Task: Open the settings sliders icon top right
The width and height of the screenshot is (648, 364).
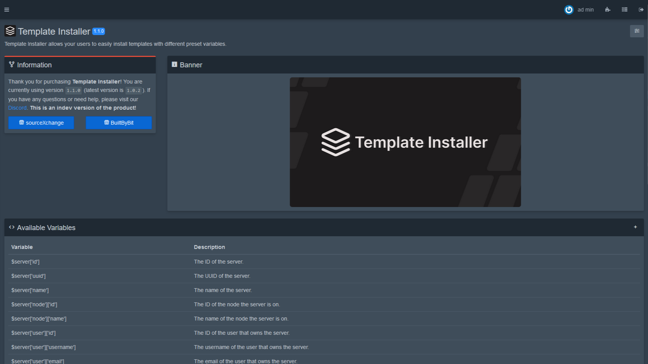Action: coord(637,31)
